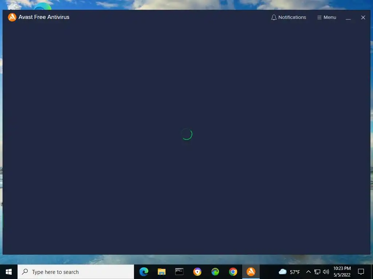Open the Edge Dev taskbar icon
Viewport: 373px width, 279px height.
pyautogui.click(x=215, y=272)
